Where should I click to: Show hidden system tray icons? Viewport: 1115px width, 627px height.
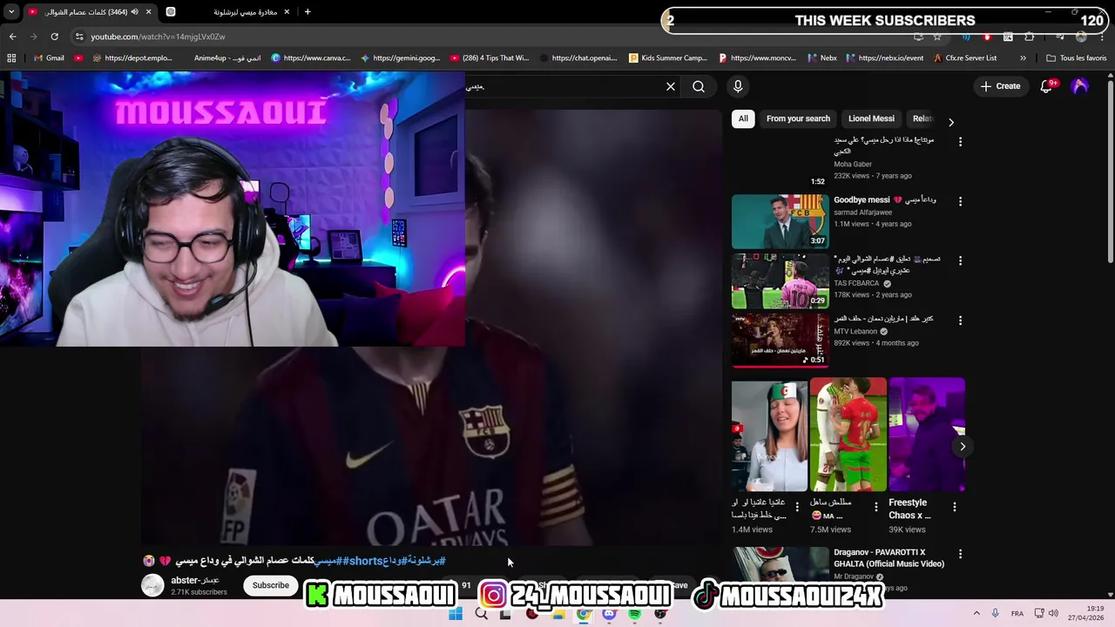click(x=976, y=614)
